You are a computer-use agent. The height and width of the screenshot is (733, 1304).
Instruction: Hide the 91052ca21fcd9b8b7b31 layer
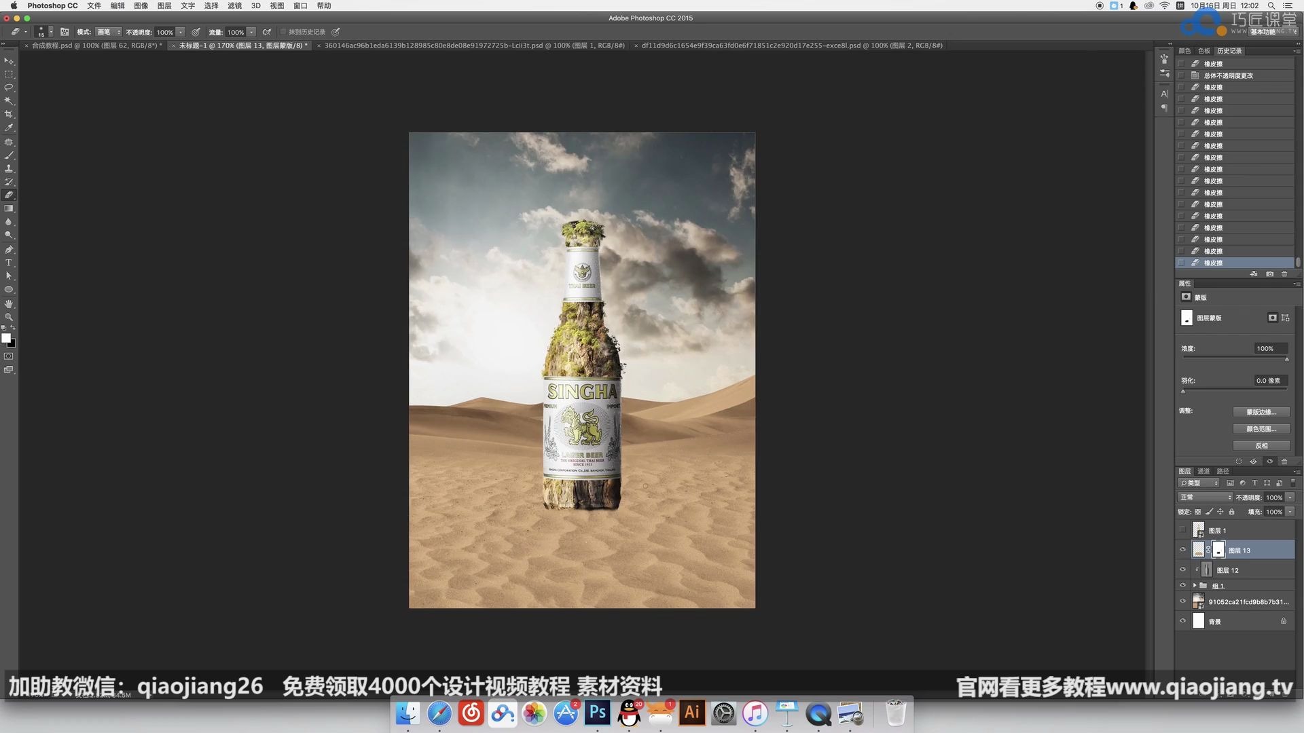tap(1182, 601)
